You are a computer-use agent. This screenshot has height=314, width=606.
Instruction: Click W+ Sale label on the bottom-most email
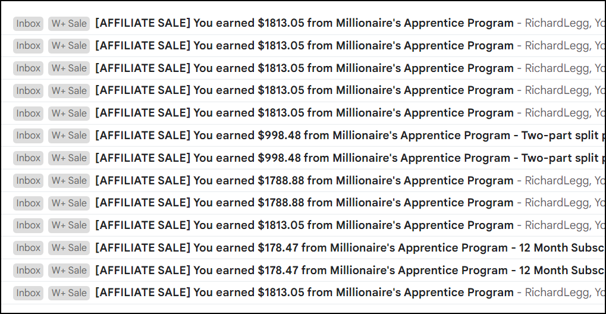[69, 293]
